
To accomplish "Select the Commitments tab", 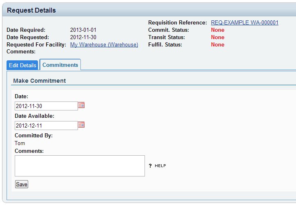I will (x=60, y=65).
